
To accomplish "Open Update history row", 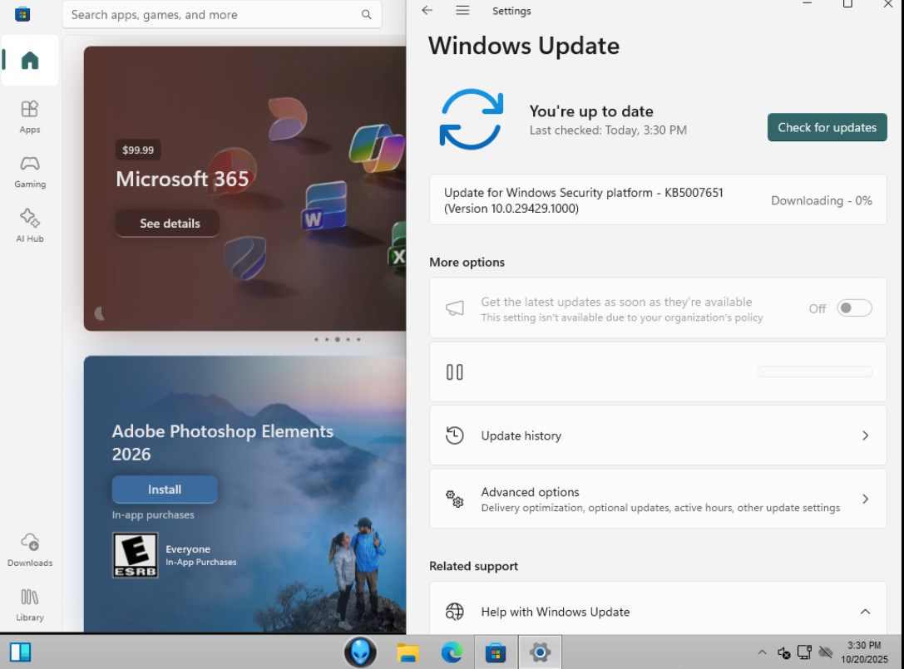I will pyautogui.click(x=658, y=435).
